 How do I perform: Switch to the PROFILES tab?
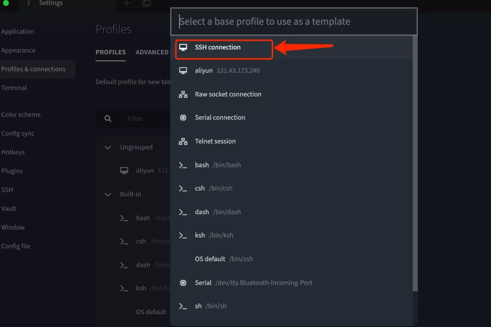click(x=110, y=52)
